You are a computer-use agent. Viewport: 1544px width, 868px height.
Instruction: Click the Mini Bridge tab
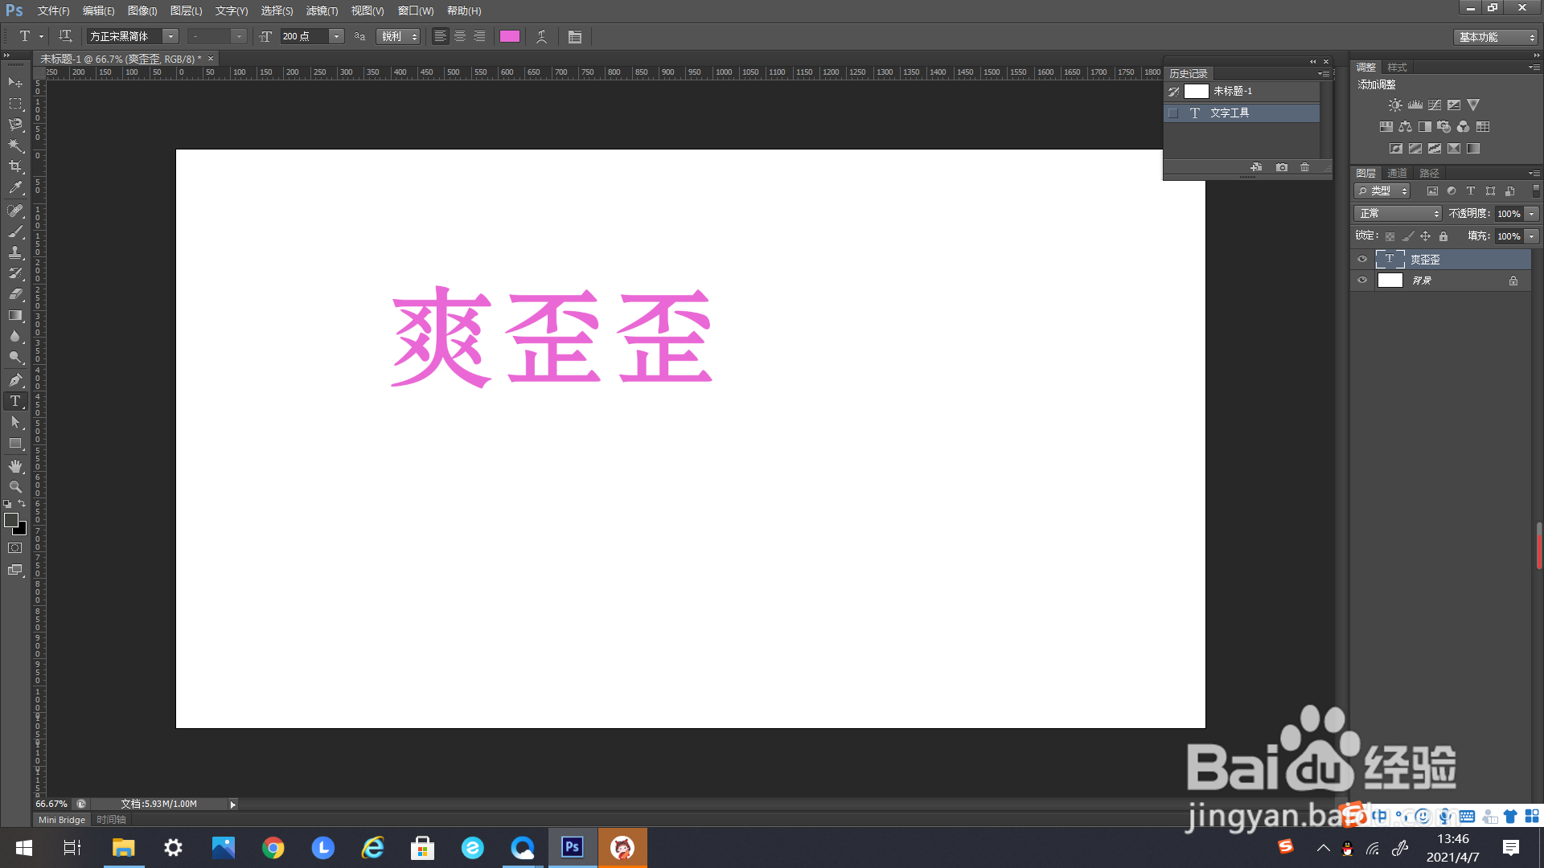(62, 820)
